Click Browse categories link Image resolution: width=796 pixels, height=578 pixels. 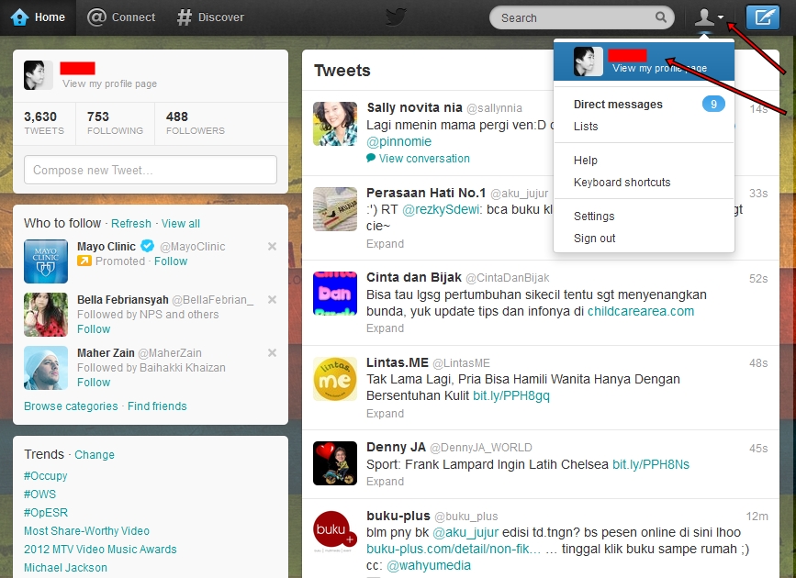71,406
